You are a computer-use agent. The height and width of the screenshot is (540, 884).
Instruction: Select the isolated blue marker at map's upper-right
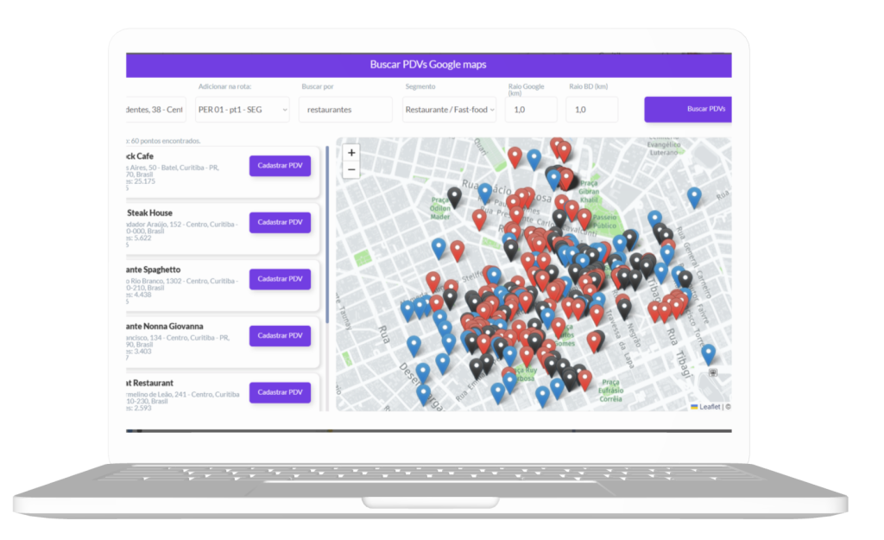pos(694,197)
